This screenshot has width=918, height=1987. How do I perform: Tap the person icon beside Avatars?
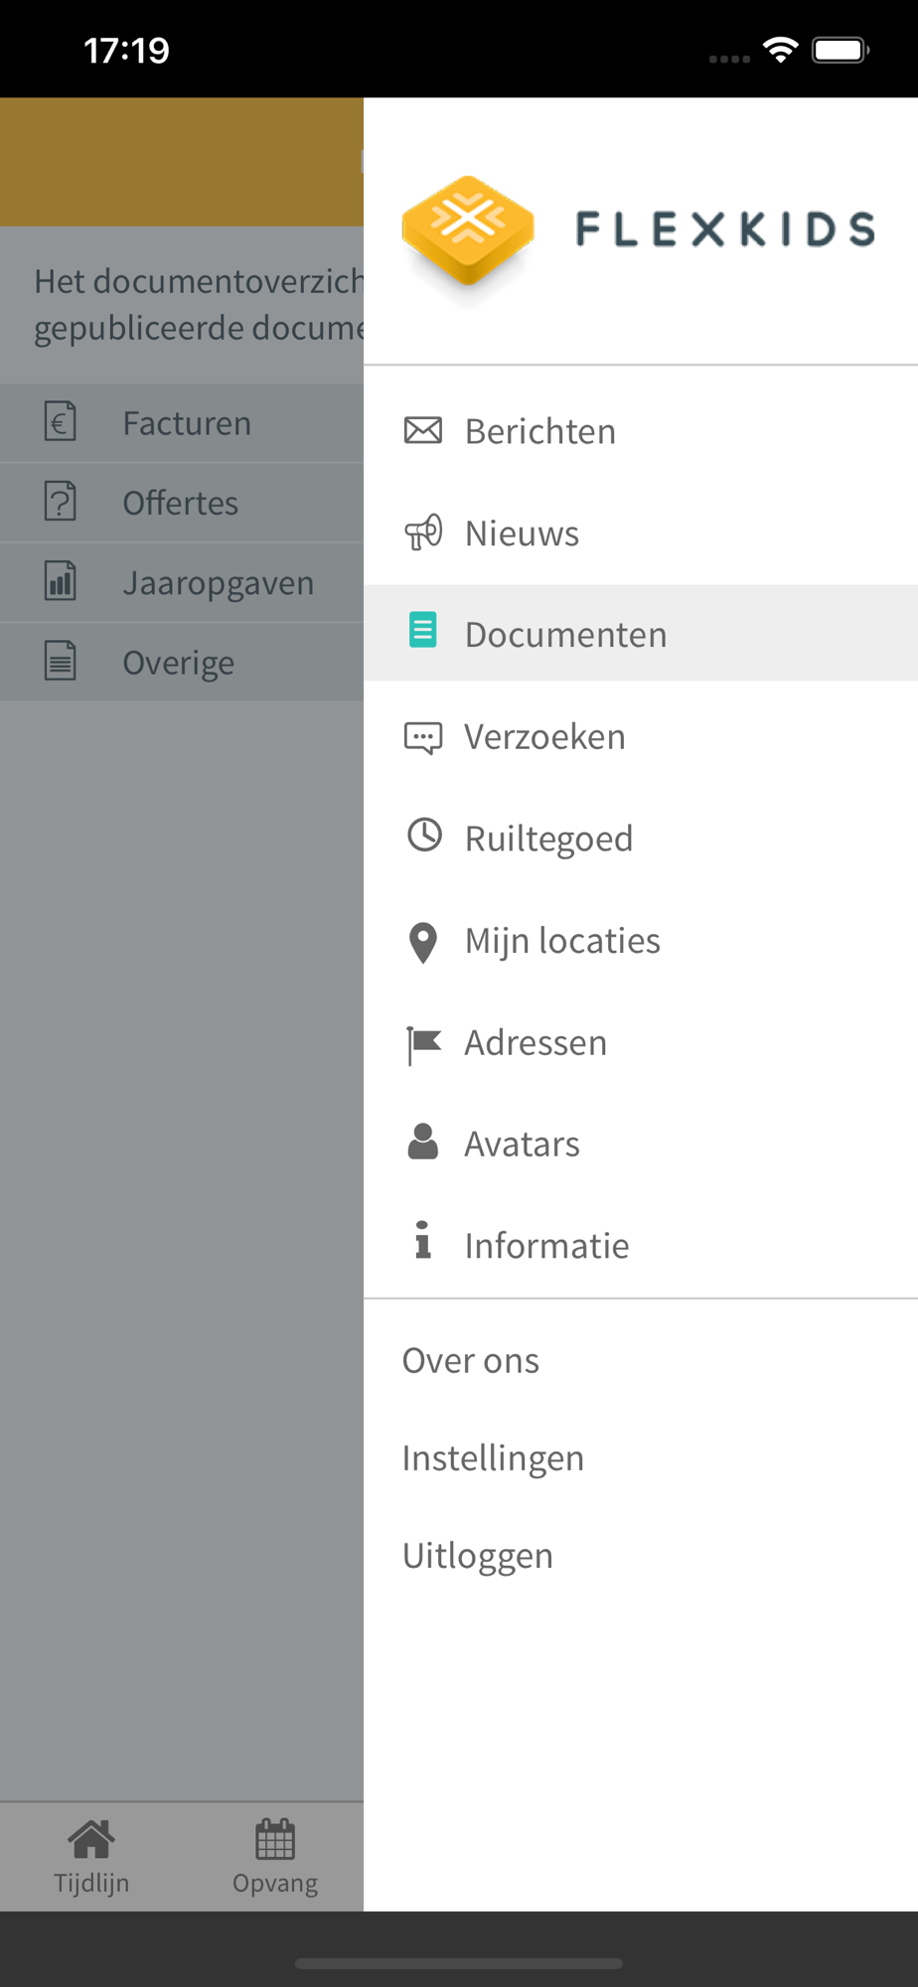click(x=423, y=1142)
